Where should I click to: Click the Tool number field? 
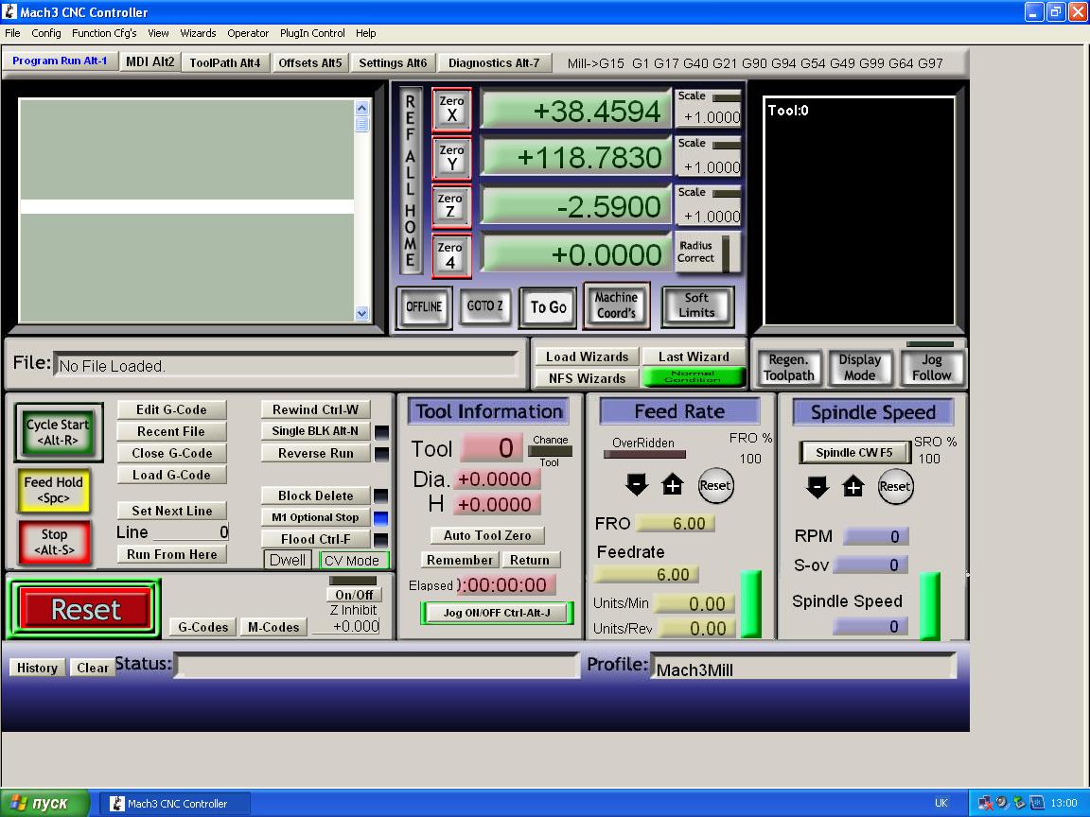[x=491, y=448]
